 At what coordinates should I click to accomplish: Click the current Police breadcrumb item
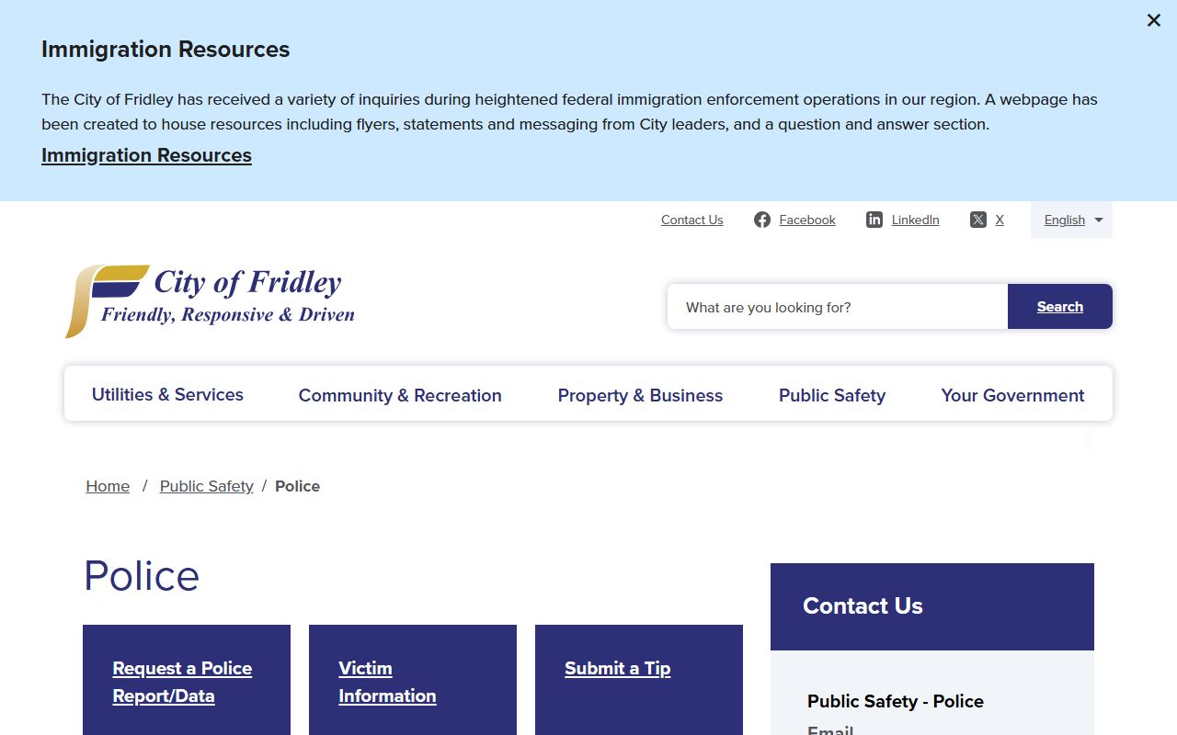click(297, 486)
